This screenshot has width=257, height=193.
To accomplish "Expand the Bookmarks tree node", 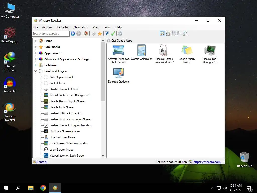I will 35,47.
